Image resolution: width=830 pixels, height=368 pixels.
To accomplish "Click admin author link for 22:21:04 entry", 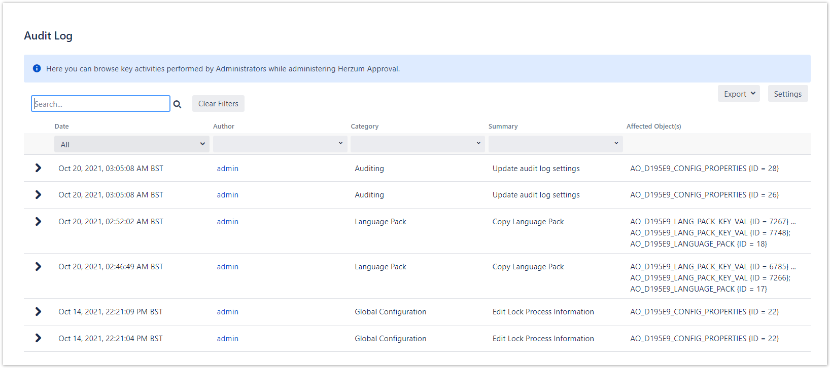I will pos(227,339).
